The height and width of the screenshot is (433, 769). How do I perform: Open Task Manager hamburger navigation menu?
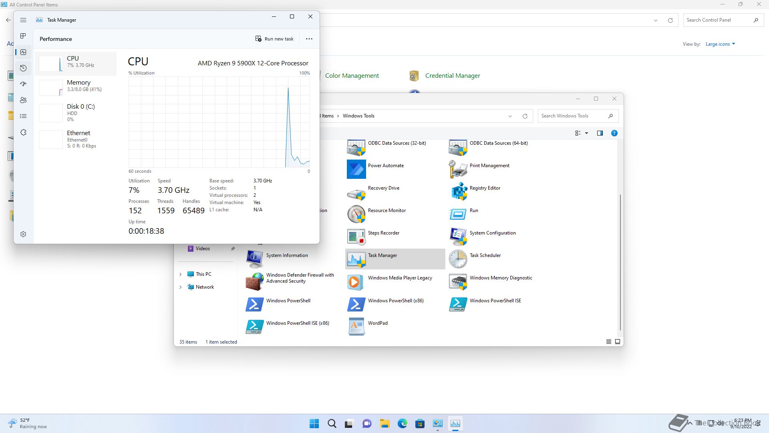[x=23, y=20]
